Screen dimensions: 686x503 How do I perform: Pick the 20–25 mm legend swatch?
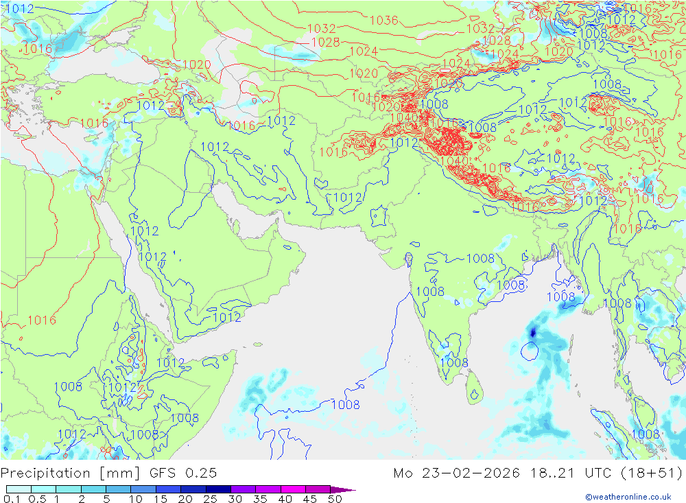pos(193,489)
